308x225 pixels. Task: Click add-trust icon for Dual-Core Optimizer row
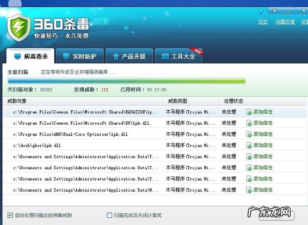(249, 134)
